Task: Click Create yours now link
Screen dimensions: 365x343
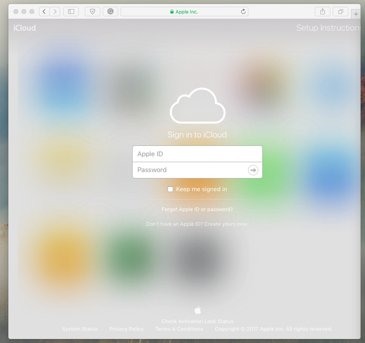Action: point(226,224)
